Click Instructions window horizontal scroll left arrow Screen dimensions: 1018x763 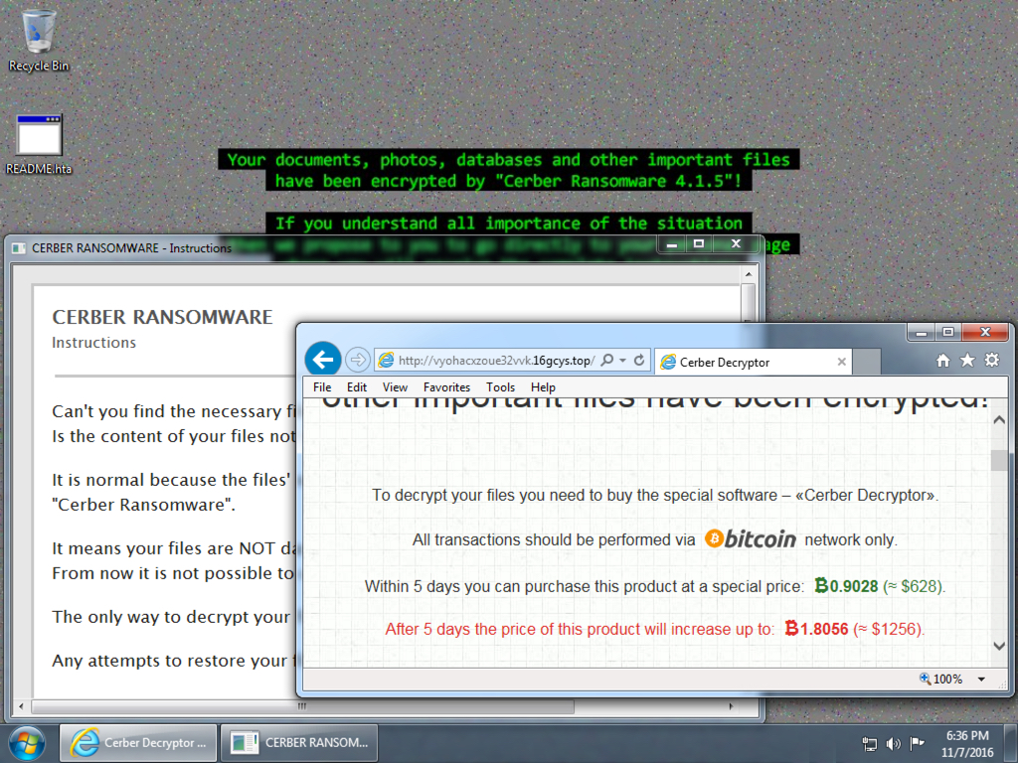tap(22, 706)
